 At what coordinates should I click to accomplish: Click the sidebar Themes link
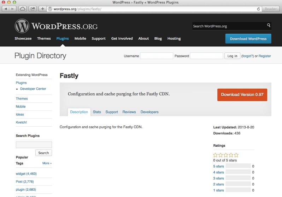22,99
